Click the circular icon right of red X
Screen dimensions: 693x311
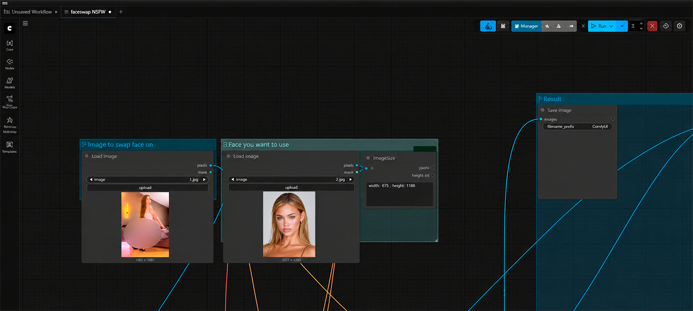coord(666,26)
